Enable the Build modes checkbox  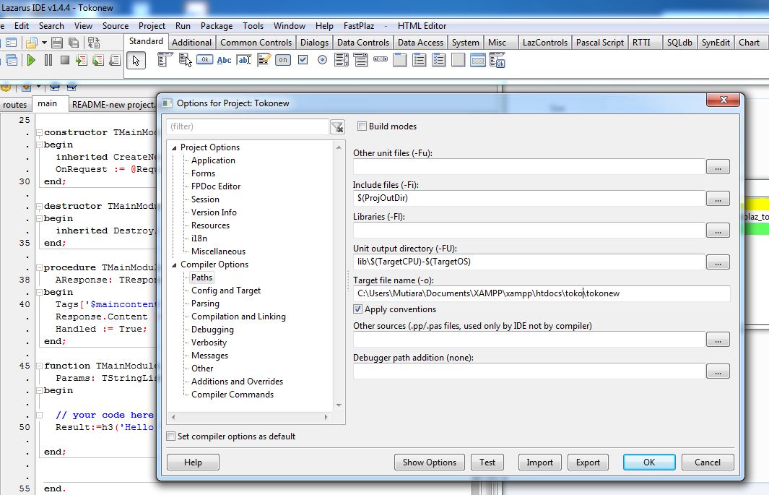pyautogui.click(x=362, y=126)
